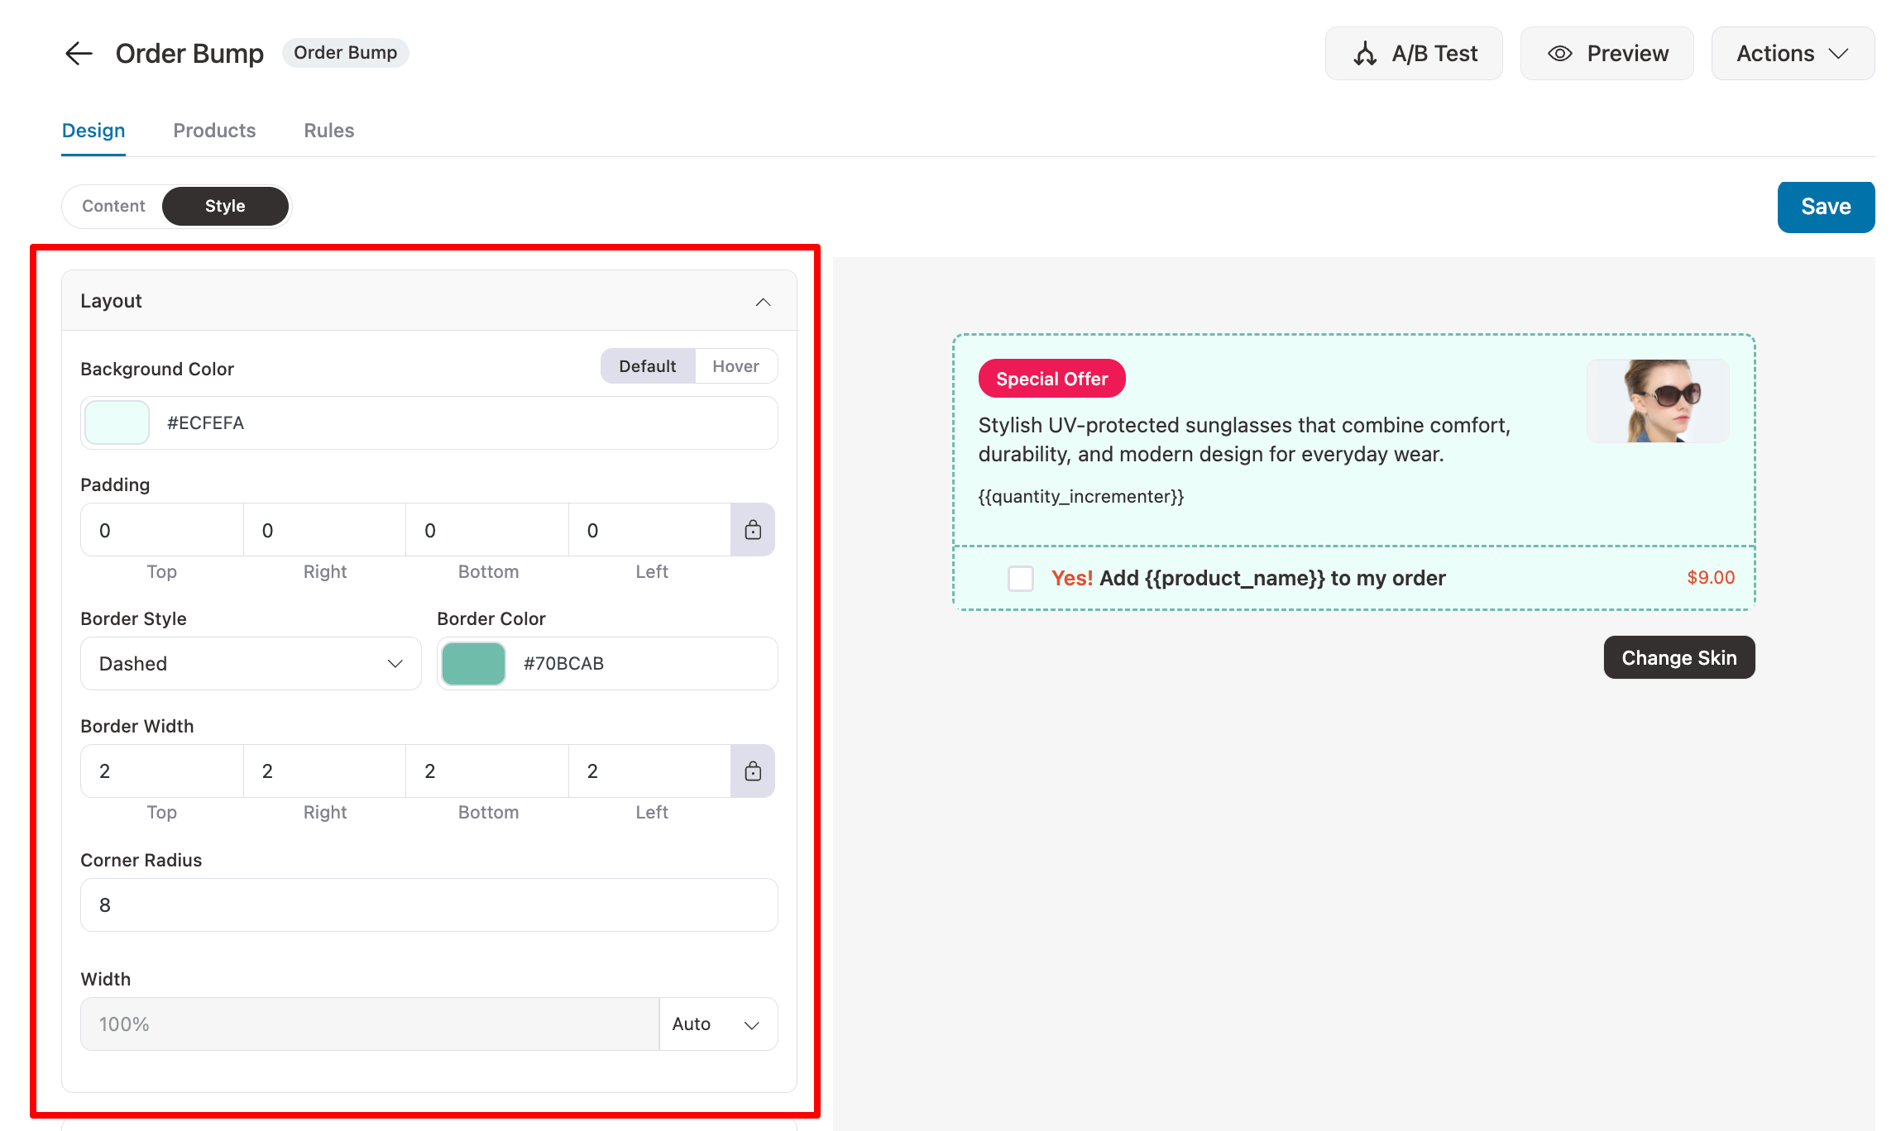Viewport: 1901px width, 1131px height.
Task: Click the Save button
Action: 1825,207
